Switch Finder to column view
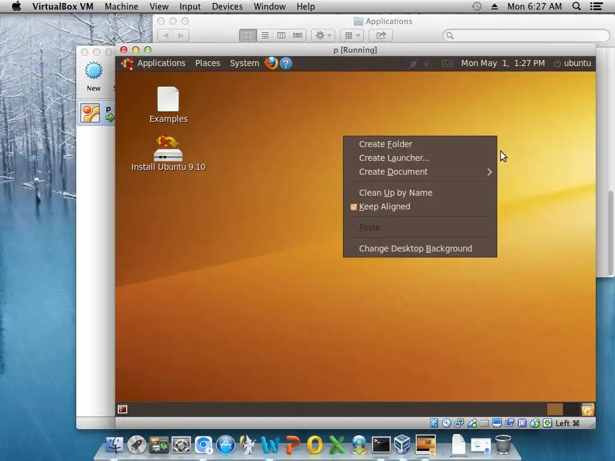 point(281,35)
